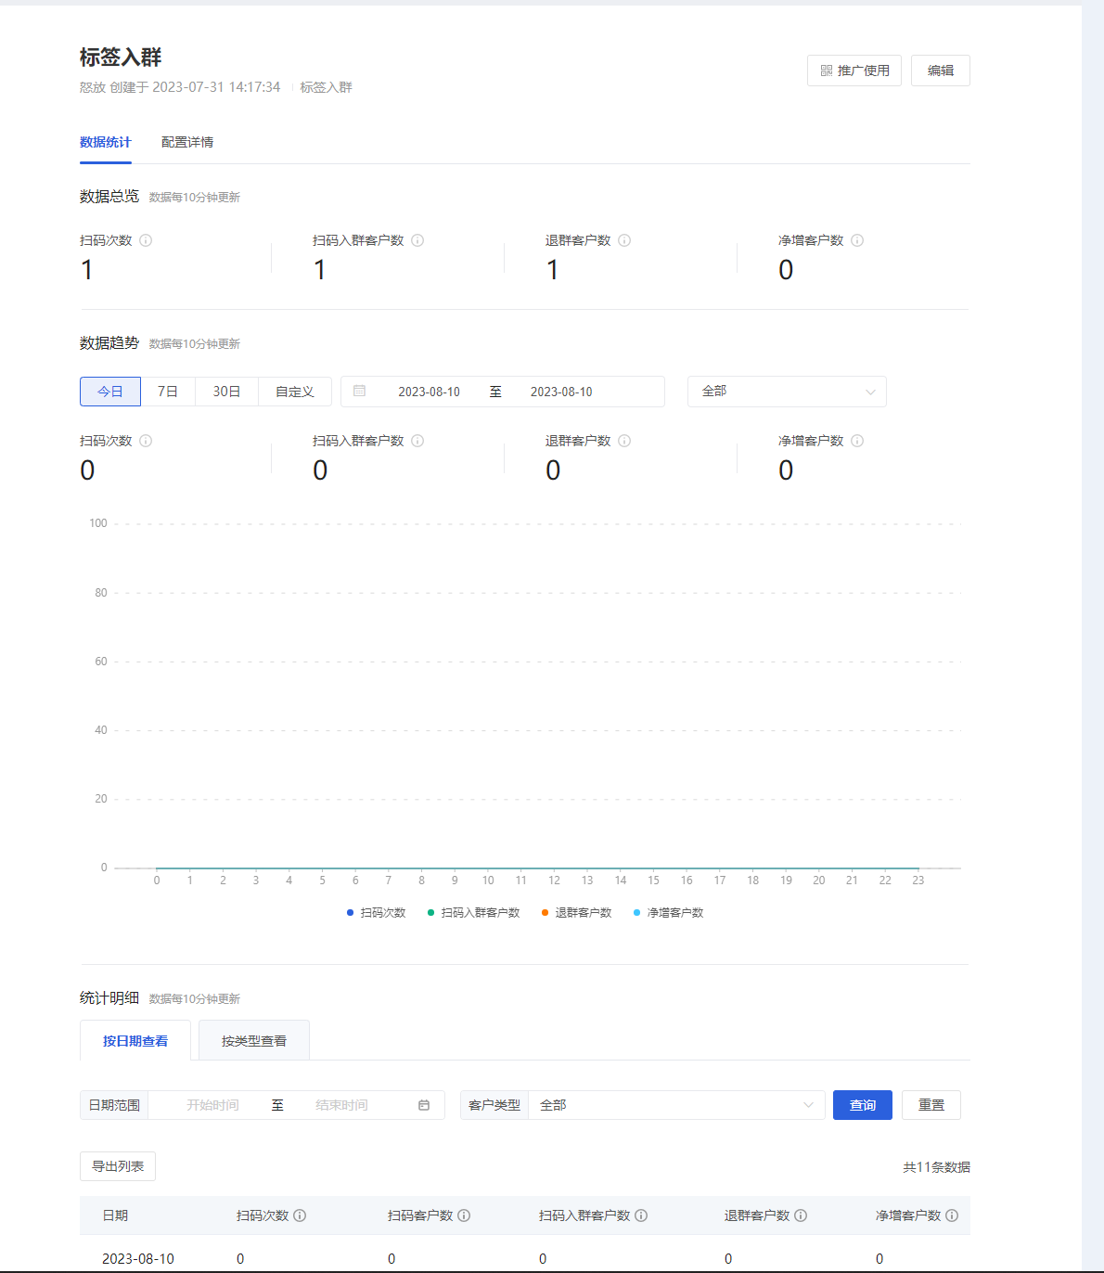Click the 开始时间 input field
1104x1273 pixels.
pos(212,1105)
